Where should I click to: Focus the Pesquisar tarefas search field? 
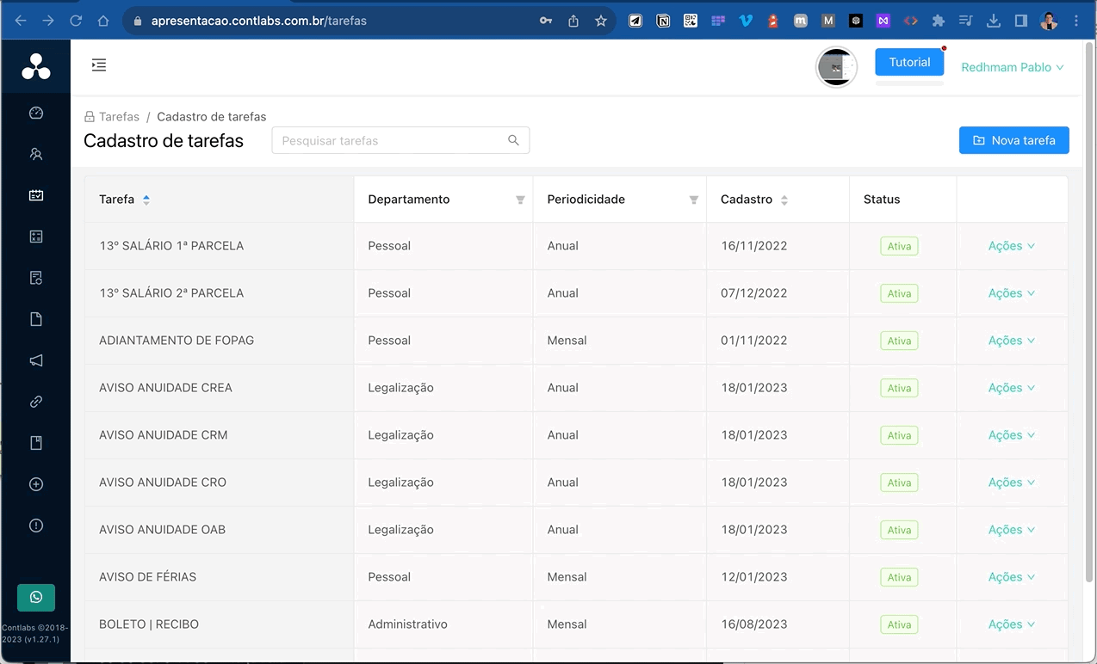pos(392,140)
